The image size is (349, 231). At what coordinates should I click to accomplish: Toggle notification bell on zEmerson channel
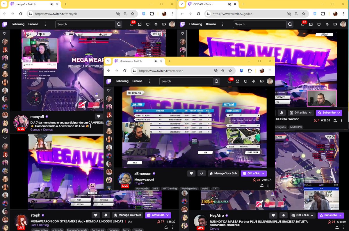(202, 173)
